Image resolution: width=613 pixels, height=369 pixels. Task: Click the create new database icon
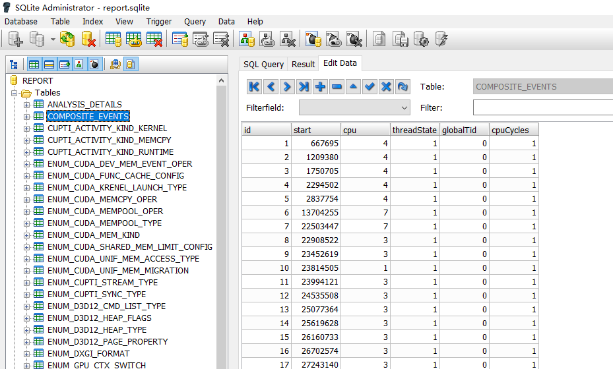[15, 40]
